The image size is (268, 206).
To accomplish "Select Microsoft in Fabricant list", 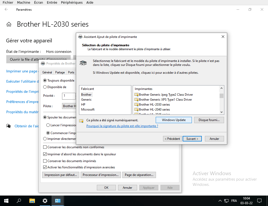I will pos(88,109).
